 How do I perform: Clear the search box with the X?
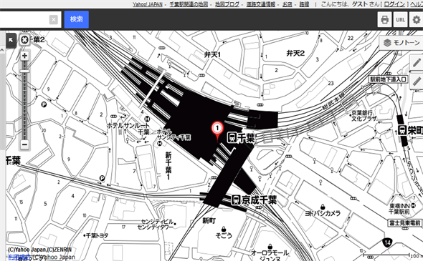pyautogui.click(x=54, y=19)
